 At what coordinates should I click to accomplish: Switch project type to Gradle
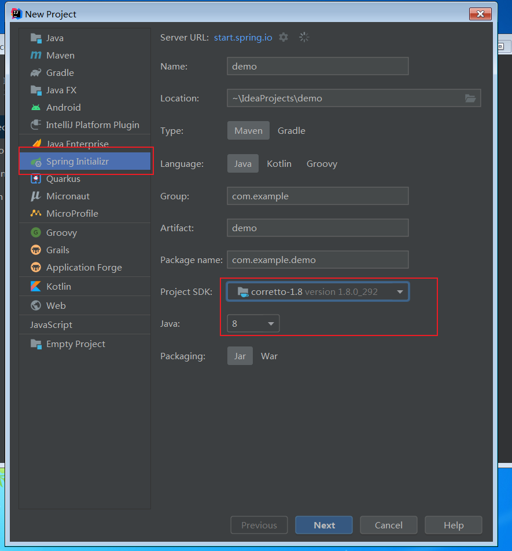[x=291, y=131]
